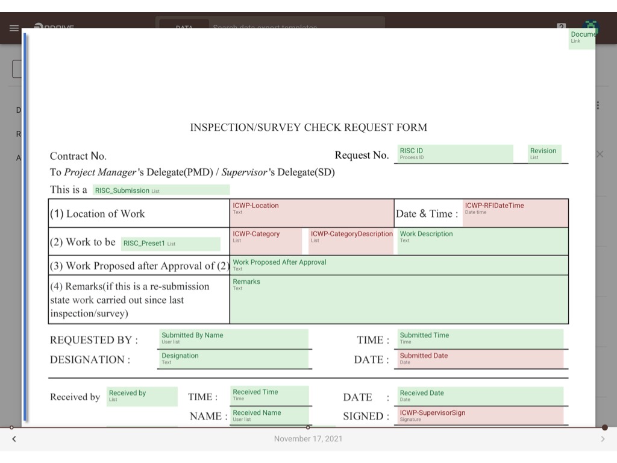The image size is (617, 463).
Task: Click the timeline handle at left end
Action: point(11,427)
